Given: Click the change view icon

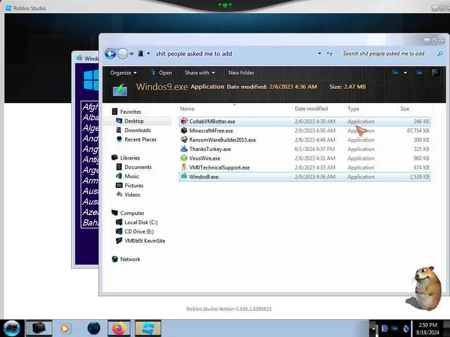Looking at the screenshot, I should pyautogui.click(x=396, y=73).
